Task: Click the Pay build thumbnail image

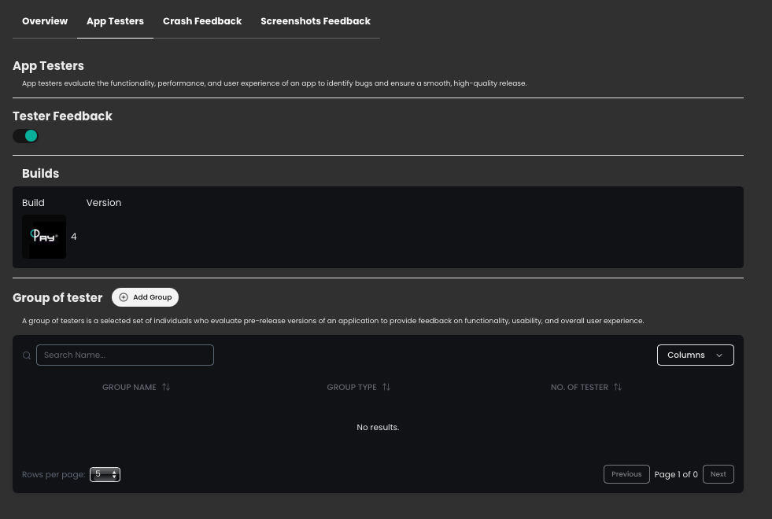Action: point(44,237)
